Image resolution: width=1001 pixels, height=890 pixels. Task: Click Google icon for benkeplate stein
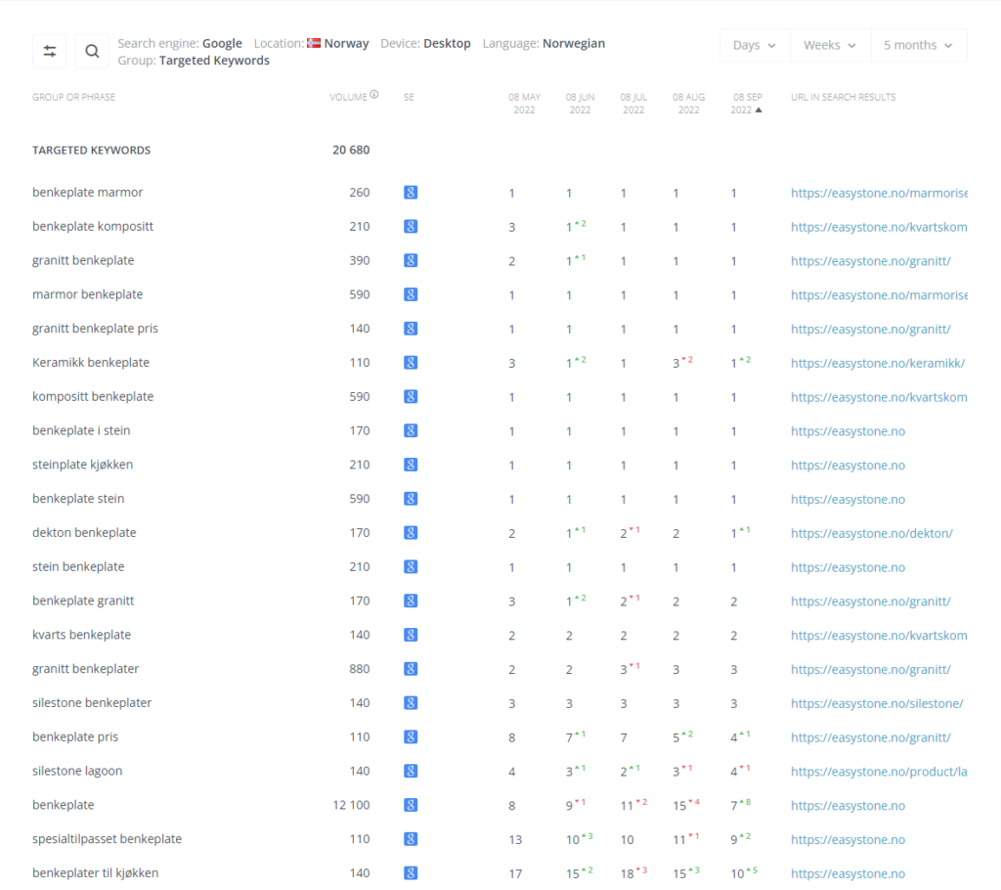coord(411,499)
